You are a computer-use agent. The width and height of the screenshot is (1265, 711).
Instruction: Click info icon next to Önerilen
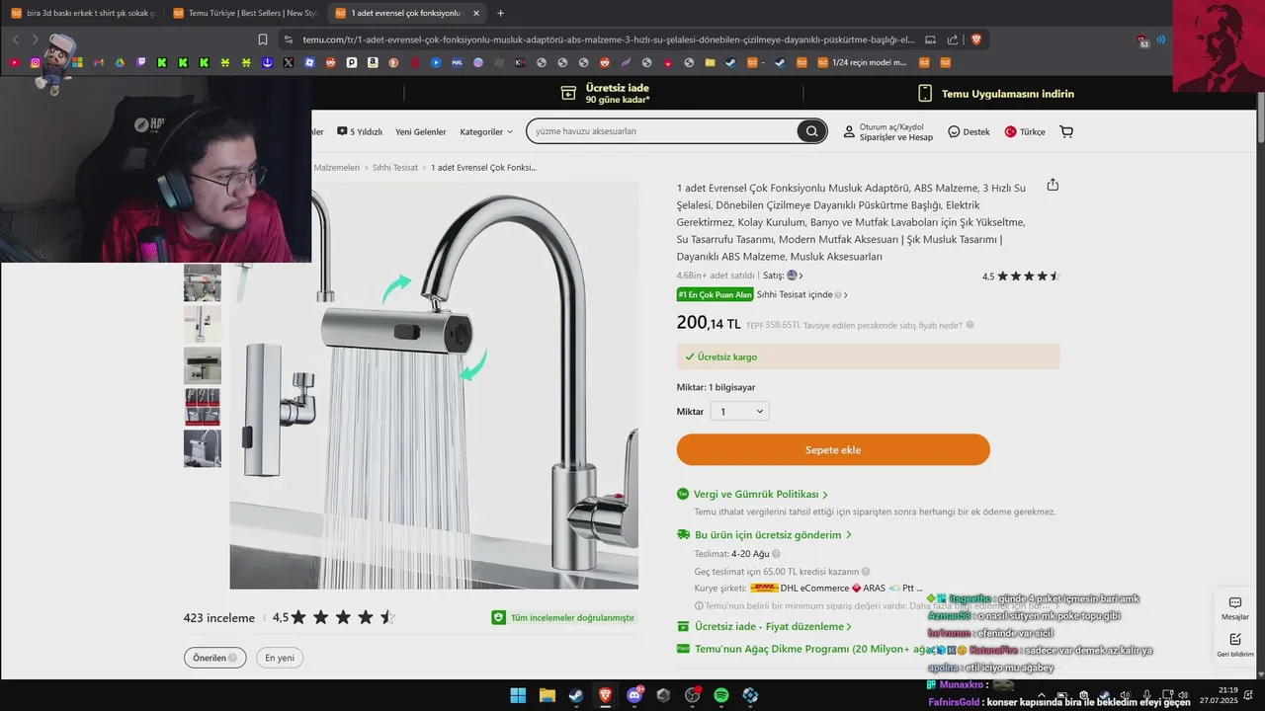coord(232,658)
